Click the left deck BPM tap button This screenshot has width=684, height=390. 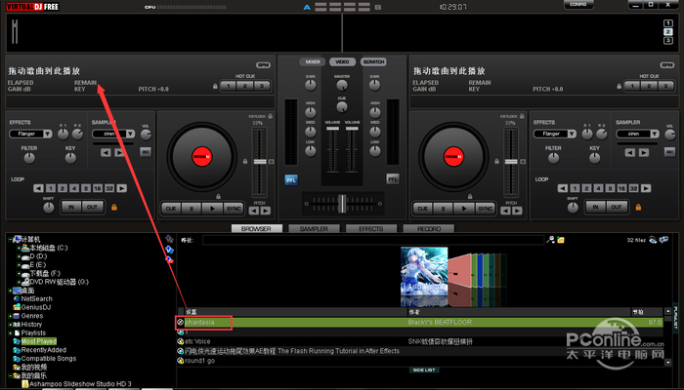[264, 65]
